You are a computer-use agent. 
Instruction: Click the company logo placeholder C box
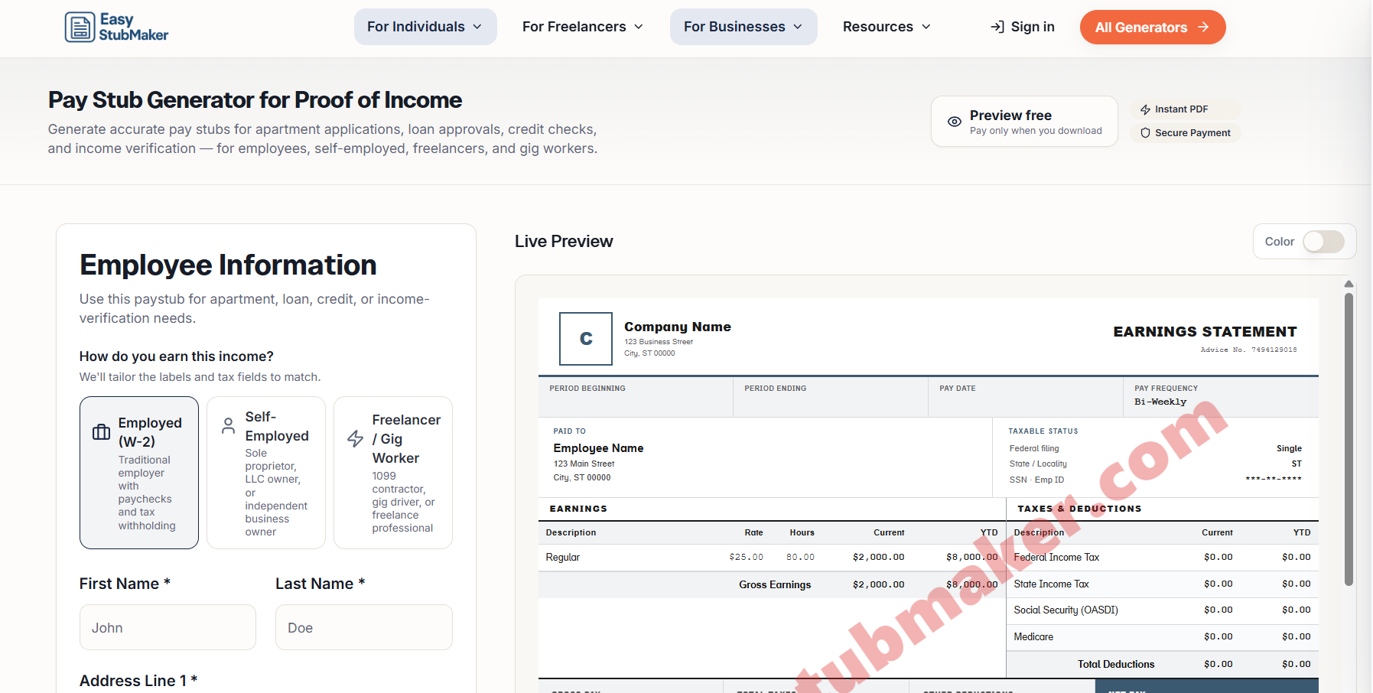[x=586, y=338]
